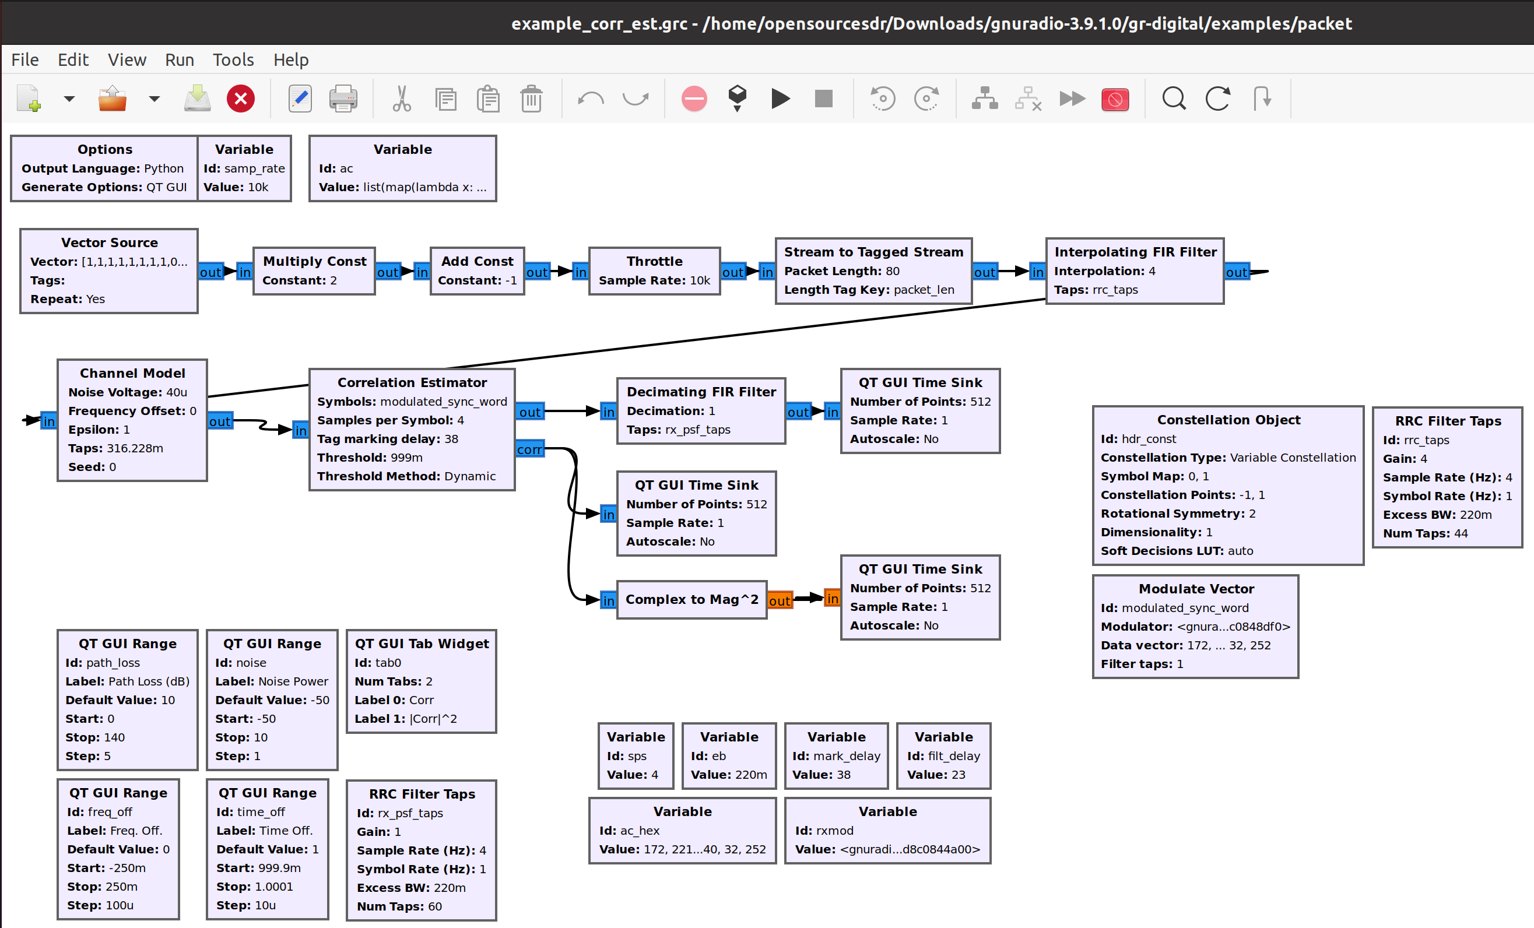1534x928 pixels.
Task: Toggle the Bypass selected blocks icon
Action: [1072, 99]
